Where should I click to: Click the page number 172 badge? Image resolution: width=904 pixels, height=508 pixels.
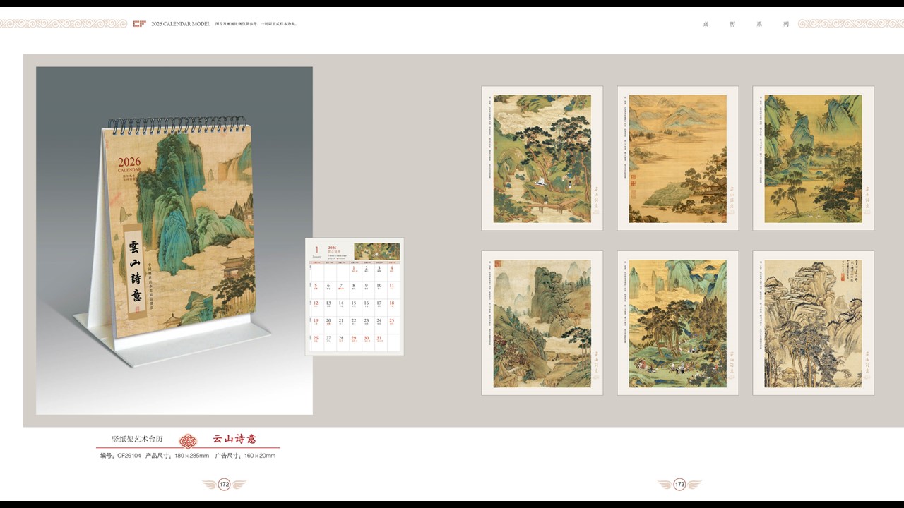coord(224,484)
